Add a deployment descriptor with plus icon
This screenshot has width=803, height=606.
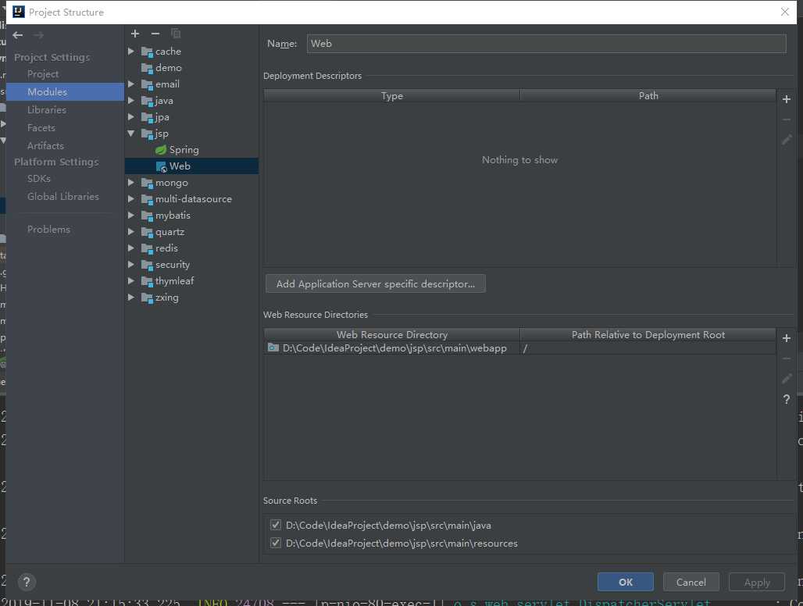click(x=787, y=99)
